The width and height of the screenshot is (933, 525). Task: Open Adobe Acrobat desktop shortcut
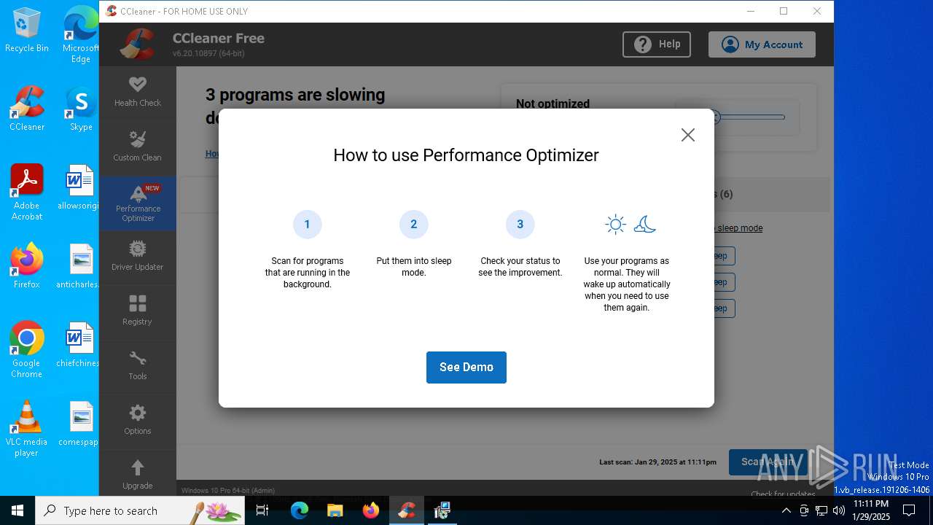pyautogui.click(x=27, y=192)
